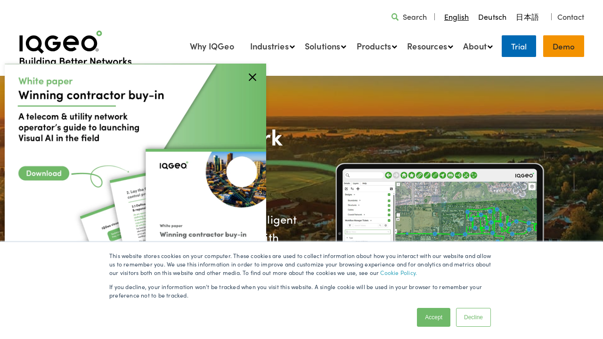The image size is (603, 339).
Task: Open the Products menu
Action: pyautogui.click(x=374, y=46)
